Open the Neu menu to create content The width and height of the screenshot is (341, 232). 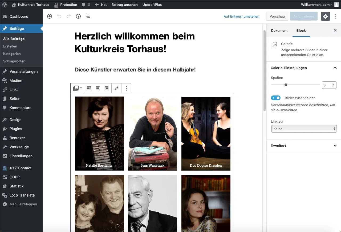pyautogui.click(x=101, y=5)
